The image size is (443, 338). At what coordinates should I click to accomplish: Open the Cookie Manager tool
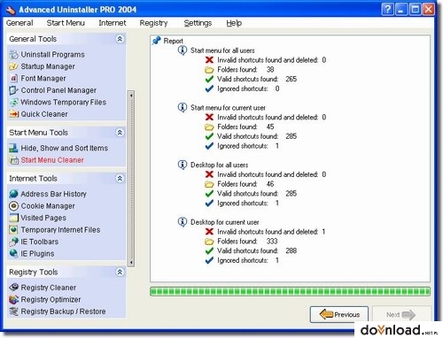tap(48, 206)
